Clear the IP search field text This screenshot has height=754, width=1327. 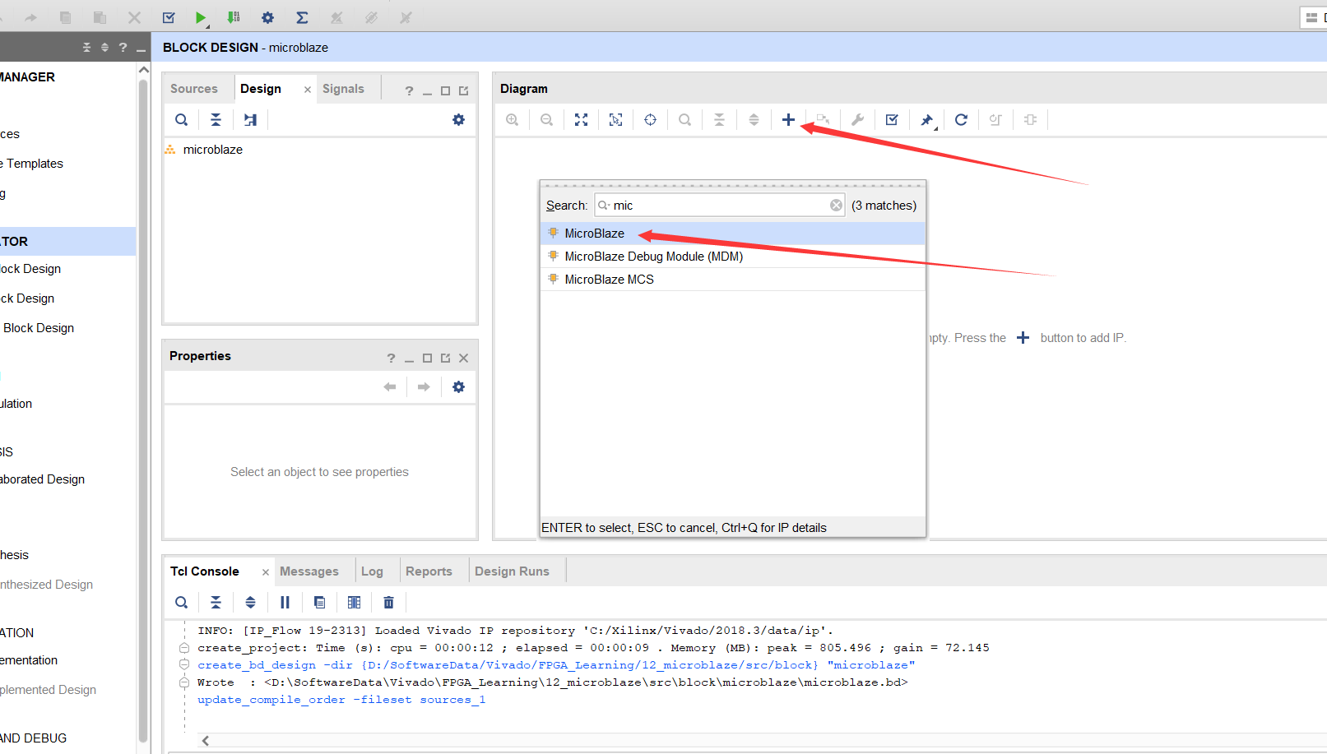(x=836, y=206)
